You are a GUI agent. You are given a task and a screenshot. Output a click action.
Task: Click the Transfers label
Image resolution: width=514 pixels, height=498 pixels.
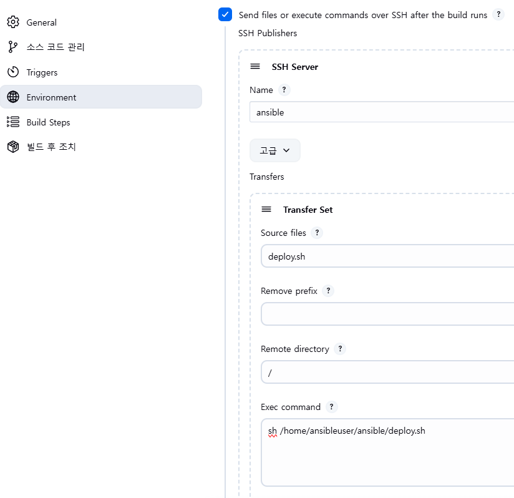click(266, 177)
